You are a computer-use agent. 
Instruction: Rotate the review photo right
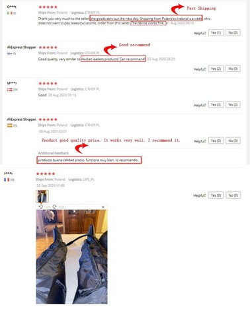[59, 207]
